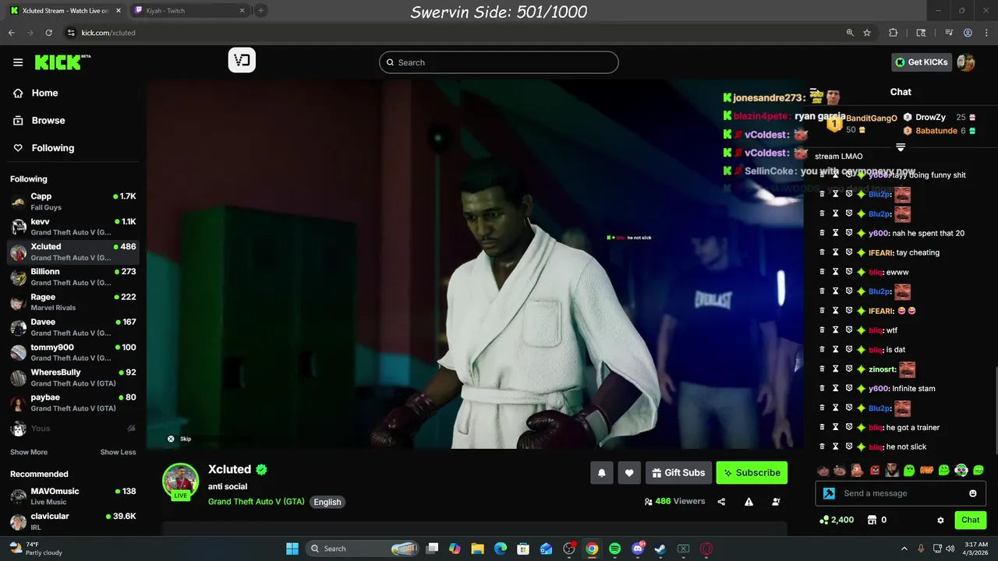Viewport: 998px width, 561px height.
Task: Click the English language tag
Action: 327,502
